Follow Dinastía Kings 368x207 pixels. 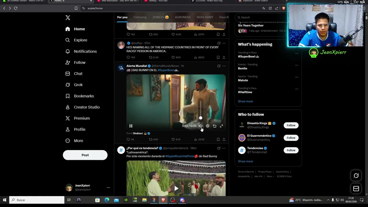click(x=291, y=125)
